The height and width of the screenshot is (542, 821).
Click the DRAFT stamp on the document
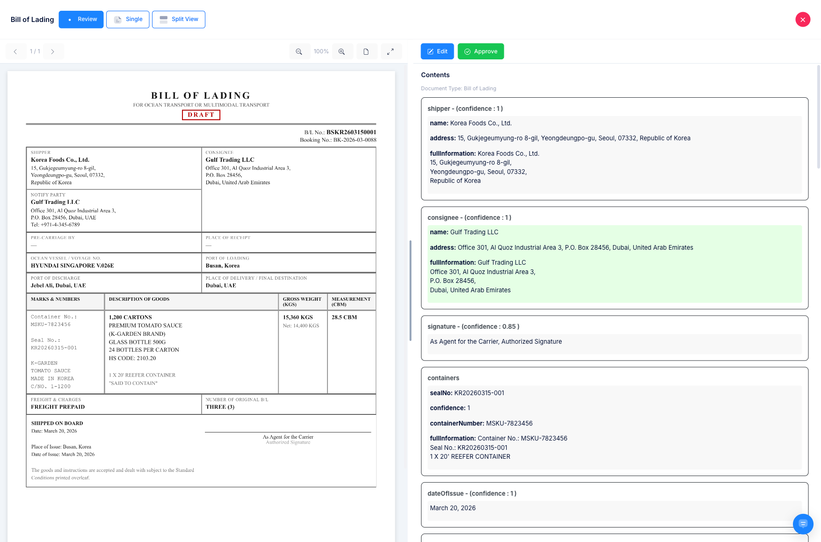click(201, 115)
